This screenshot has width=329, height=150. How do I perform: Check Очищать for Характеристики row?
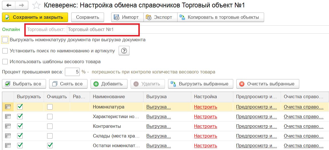(x=50, y=117)
